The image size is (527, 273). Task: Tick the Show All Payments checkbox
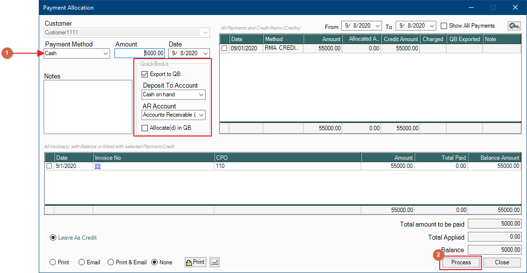pos(444,26)
